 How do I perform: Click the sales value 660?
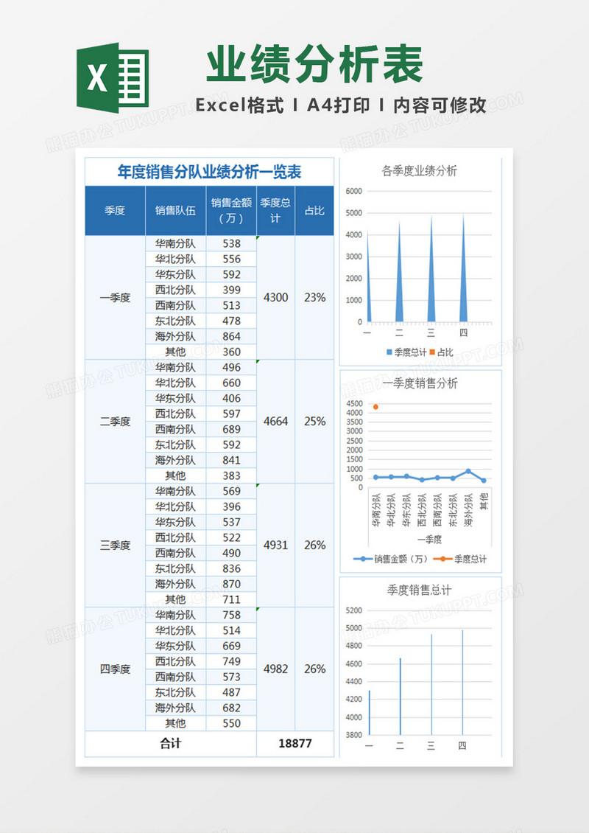click(231, 383)
